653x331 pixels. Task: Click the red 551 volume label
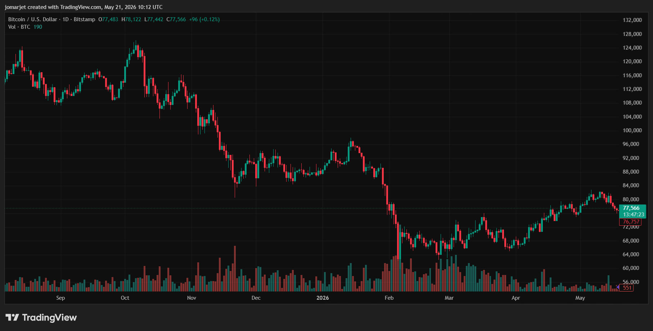627,288
